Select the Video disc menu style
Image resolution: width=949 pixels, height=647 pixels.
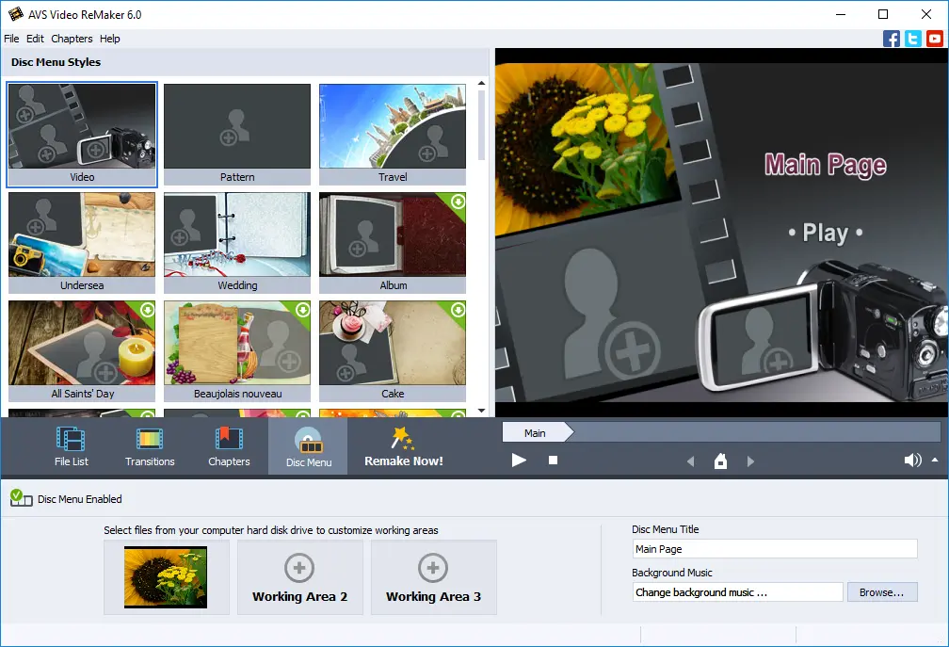(82, 134)
